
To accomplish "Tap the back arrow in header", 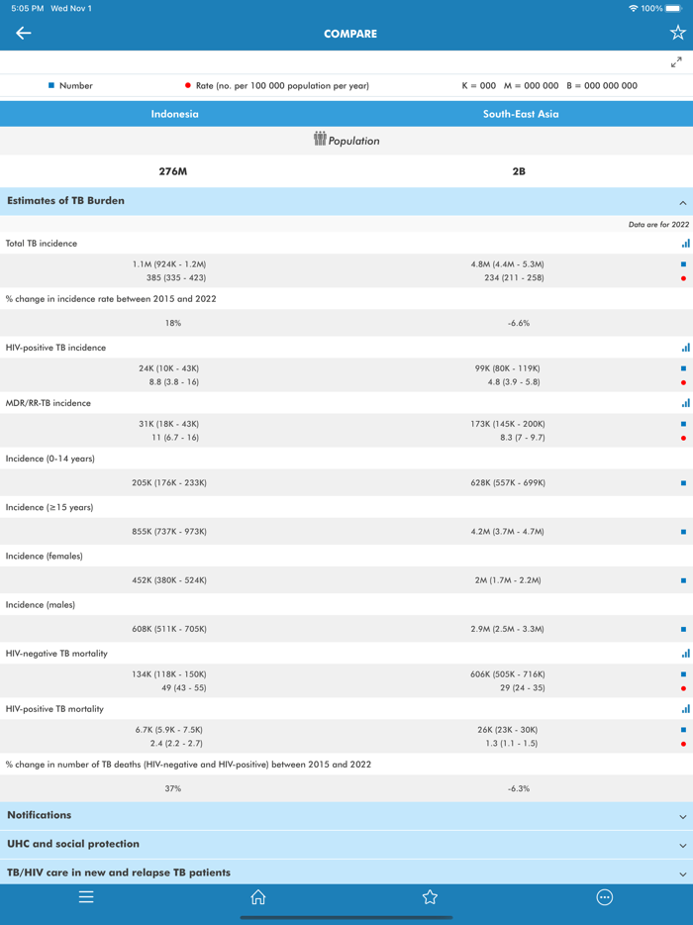I will (24, 33).
